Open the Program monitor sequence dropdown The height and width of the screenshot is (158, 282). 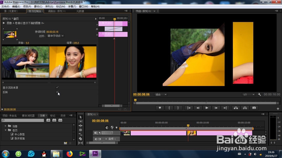154,11
